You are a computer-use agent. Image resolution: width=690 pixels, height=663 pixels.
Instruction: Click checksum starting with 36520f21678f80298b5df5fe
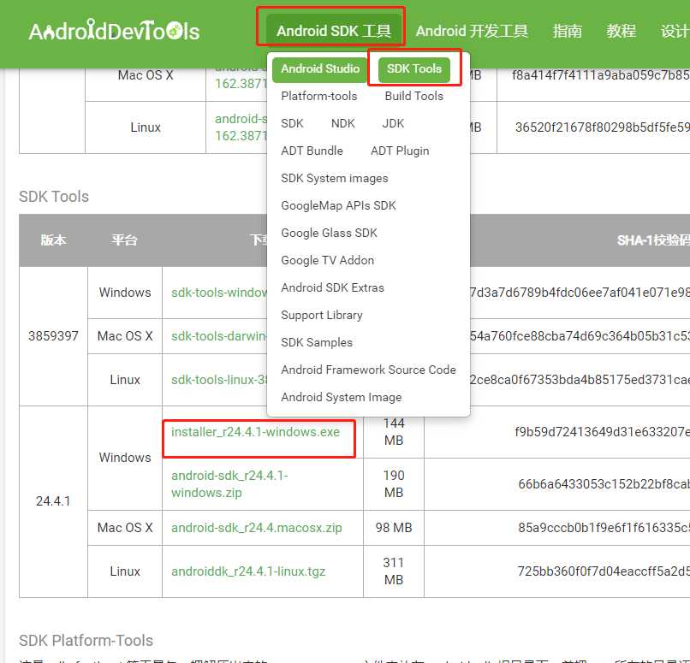click(603, 127)
